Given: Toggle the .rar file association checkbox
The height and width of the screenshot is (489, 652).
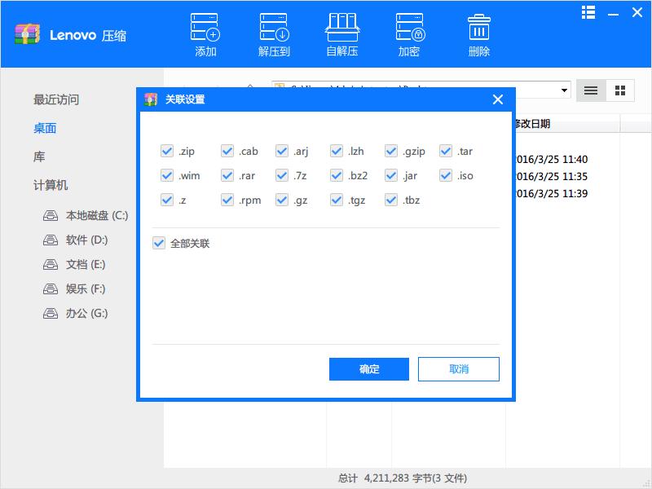Looking at the screenshot, I should pos(227,175).
